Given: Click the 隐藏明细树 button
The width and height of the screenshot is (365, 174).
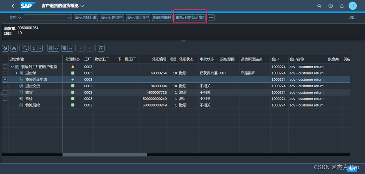Looking at the screenshot, I should (x=162, y=18).
